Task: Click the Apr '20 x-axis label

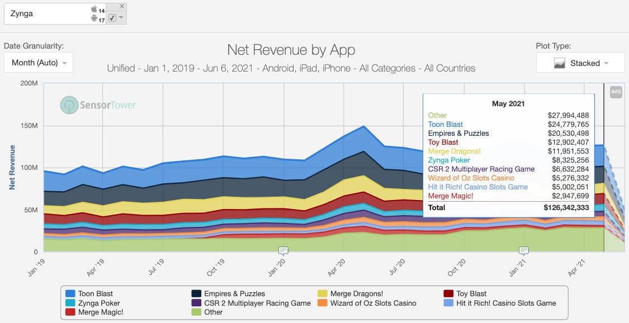Action: (337, 268)
